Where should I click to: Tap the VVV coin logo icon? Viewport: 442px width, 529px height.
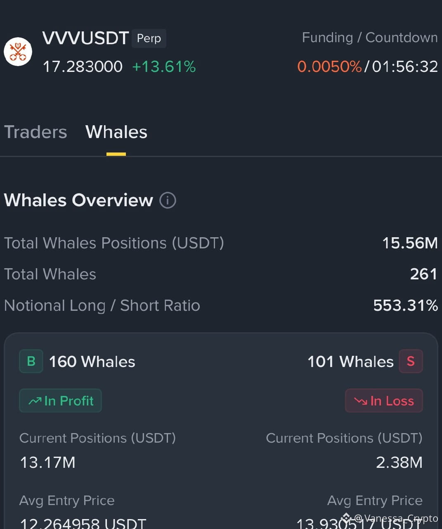click(18, 52)
